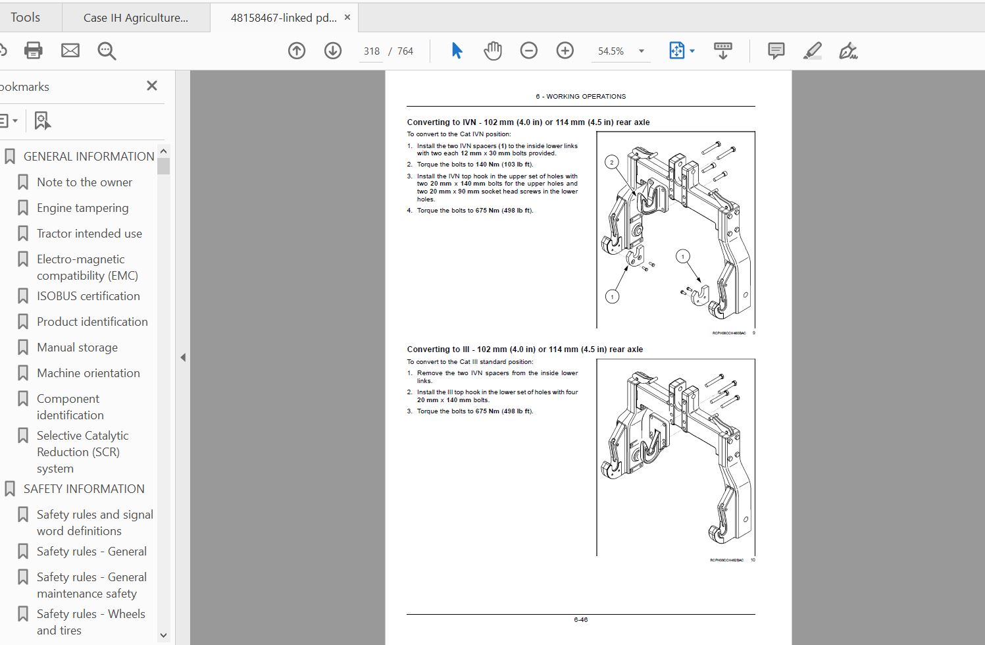Add a sticky note comment
Image resolution: width=985 pixels, height=645 pixels.
[776, 51]
